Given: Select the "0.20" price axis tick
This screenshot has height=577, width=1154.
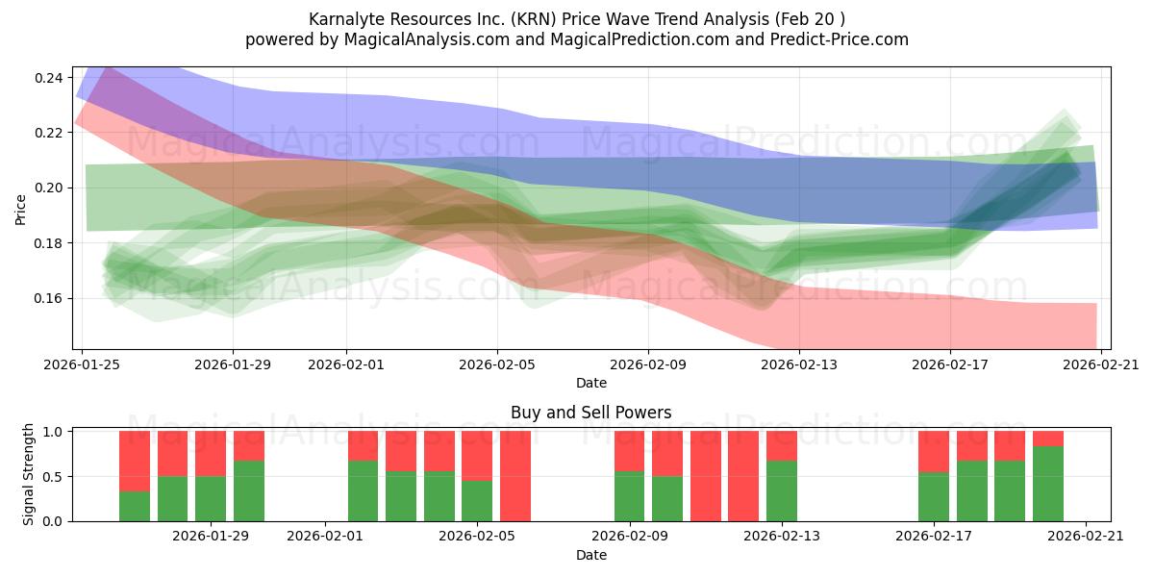Looking at the screenshot, I should tap(49, 188).
